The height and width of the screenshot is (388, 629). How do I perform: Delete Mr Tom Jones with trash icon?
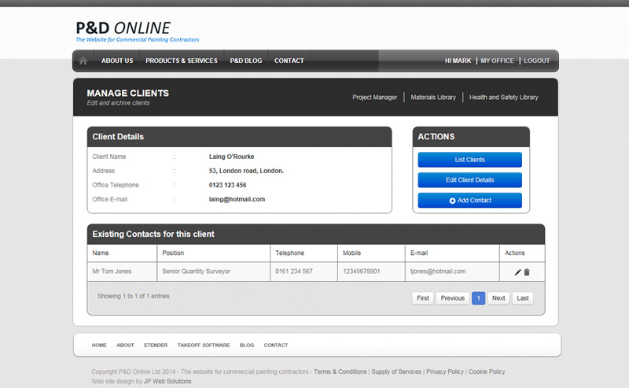click(x=527, y=272)
